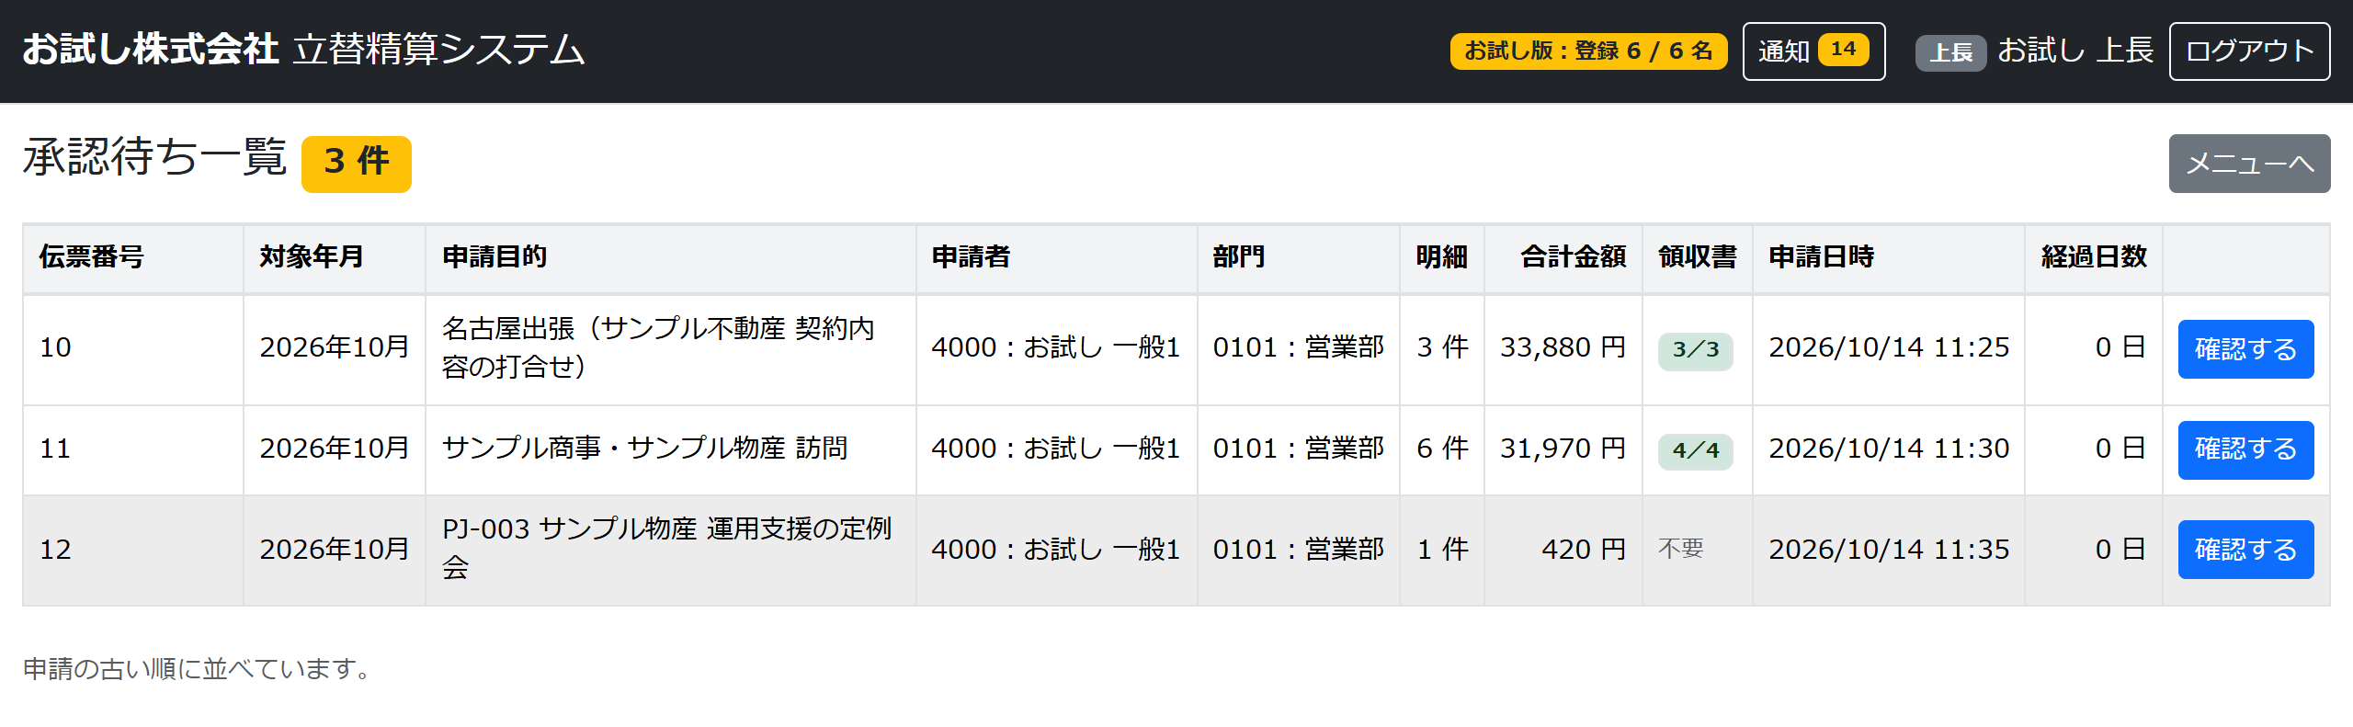
Task: Open the 通知 notifications button
Action: [1813, 51]
